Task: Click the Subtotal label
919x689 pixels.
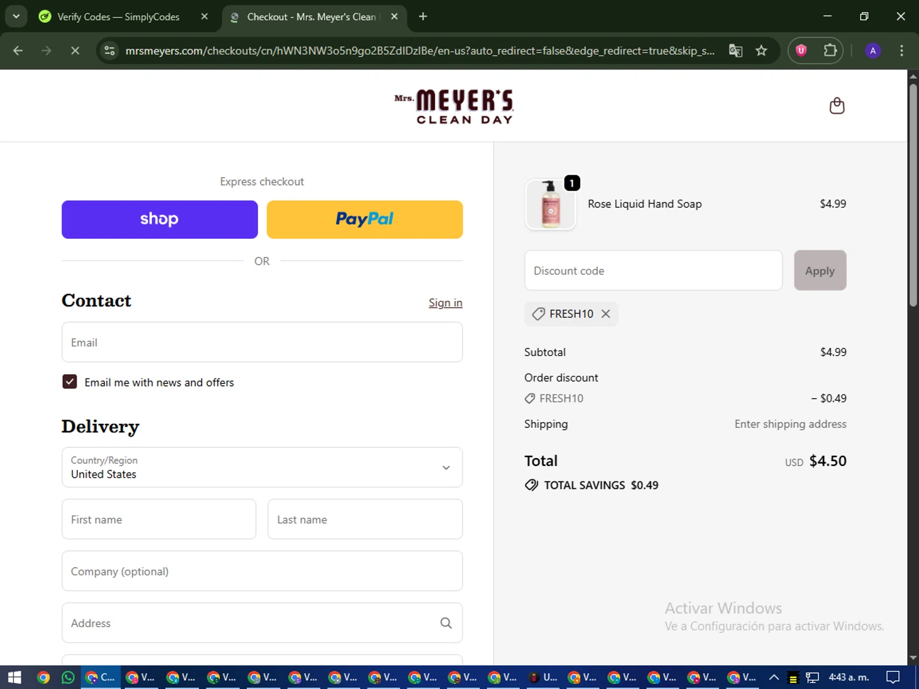Action: tap(545, 352)
